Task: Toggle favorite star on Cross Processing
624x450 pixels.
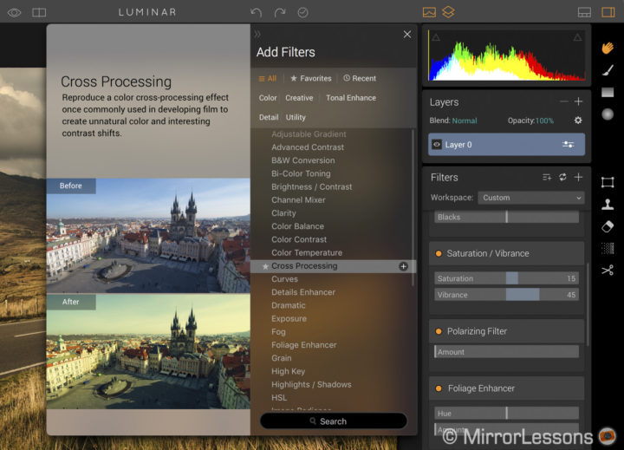Action: 265,266
